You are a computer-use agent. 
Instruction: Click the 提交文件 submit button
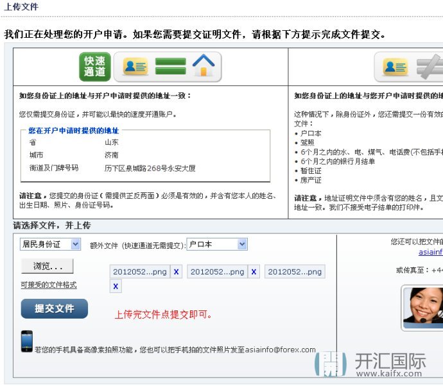tap(55, 308)
